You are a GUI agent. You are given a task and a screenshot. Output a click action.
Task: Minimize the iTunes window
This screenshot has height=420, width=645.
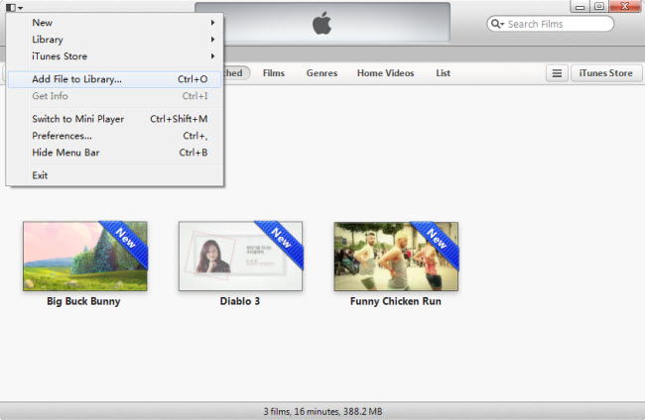pos(580,6)
